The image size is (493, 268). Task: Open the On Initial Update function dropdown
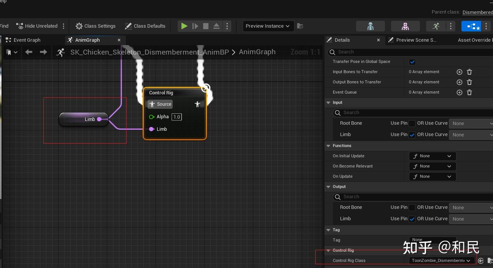tap(432, 156)
